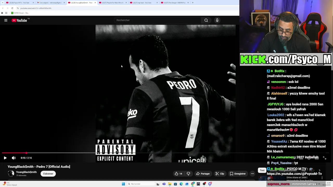Open the apps grid in bookmarks bar
This screenshot has width=333, height=187.
6,13
